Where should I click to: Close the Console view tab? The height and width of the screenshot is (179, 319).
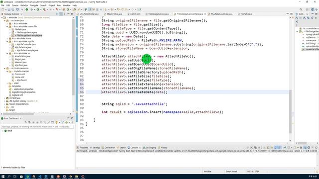[x=140, y=148]
